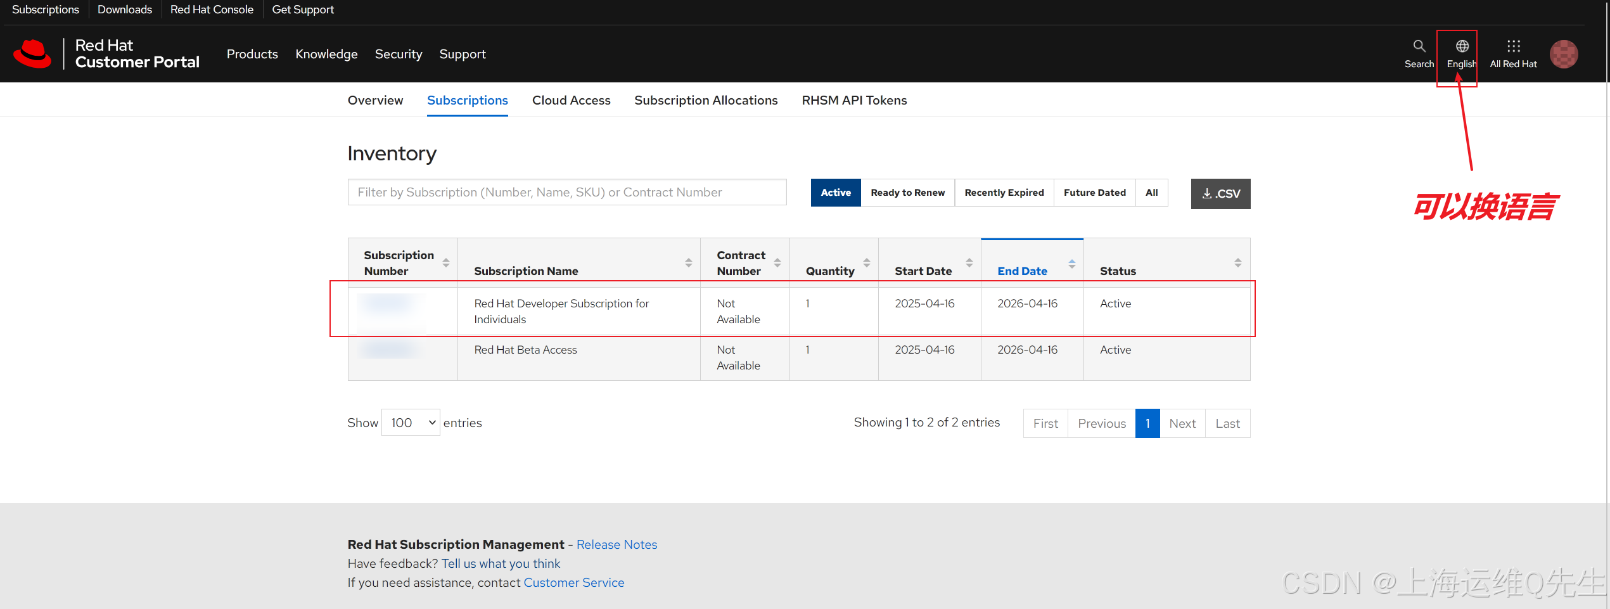Open the RHSM API Tokens tab
Screen dimensions: 1610x609
point(854,100)
